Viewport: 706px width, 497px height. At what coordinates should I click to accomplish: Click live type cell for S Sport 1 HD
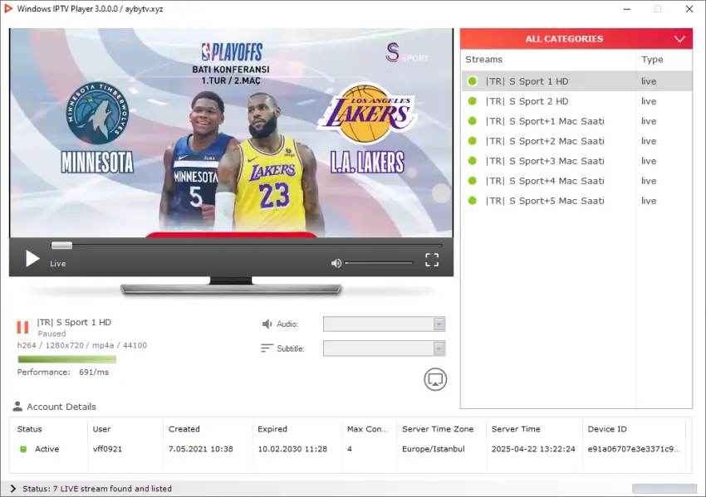tap(649, 81)
